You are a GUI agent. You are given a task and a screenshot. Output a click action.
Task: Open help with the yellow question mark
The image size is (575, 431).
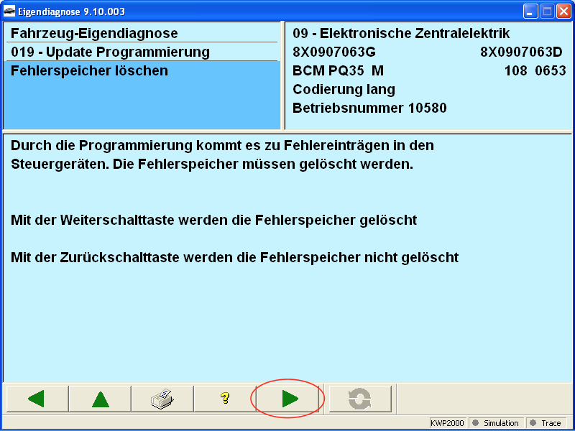(225, 399)
